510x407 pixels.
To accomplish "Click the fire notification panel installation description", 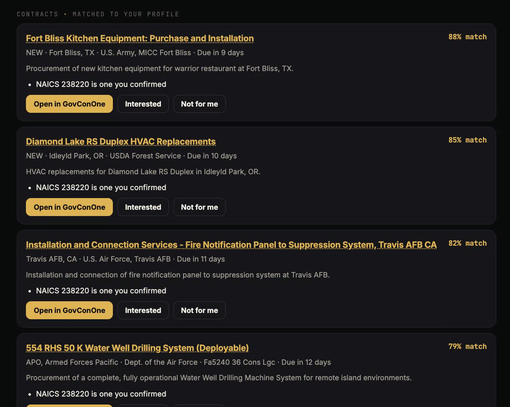I will tap(178, 275).
